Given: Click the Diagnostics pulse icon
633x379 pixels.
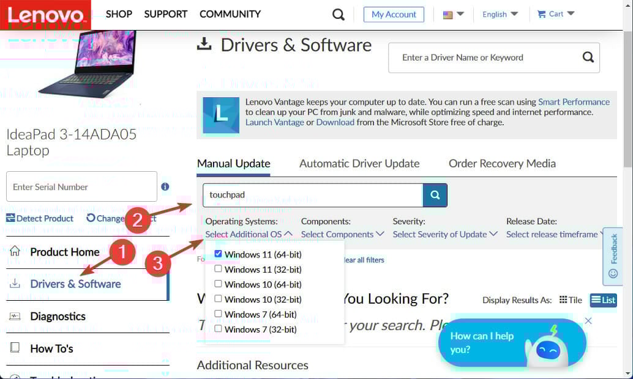Looking at the screenshot, I should coord(15,316).
